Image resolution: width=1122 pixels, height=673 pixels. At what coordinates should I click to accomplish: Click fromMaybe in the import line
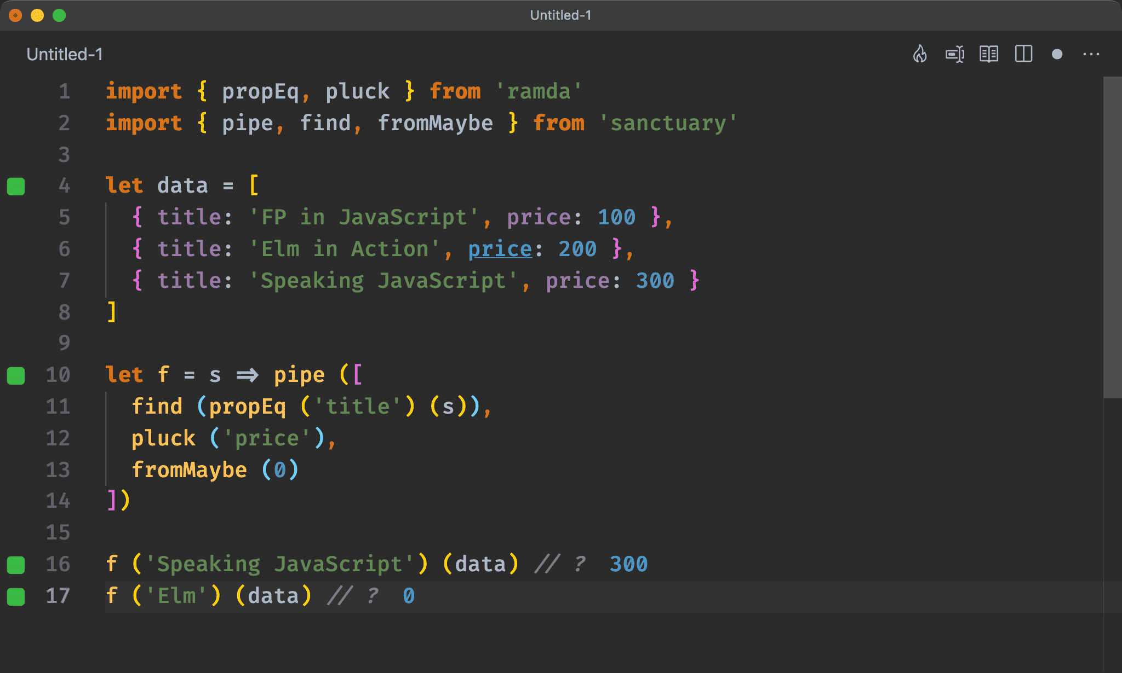436,123
